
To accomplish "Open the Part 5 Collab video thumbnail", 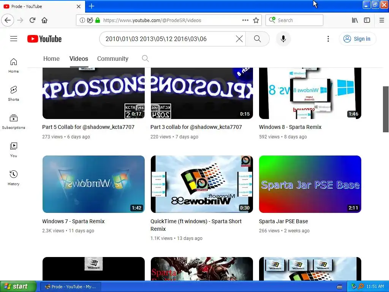I will coord(93,93).
